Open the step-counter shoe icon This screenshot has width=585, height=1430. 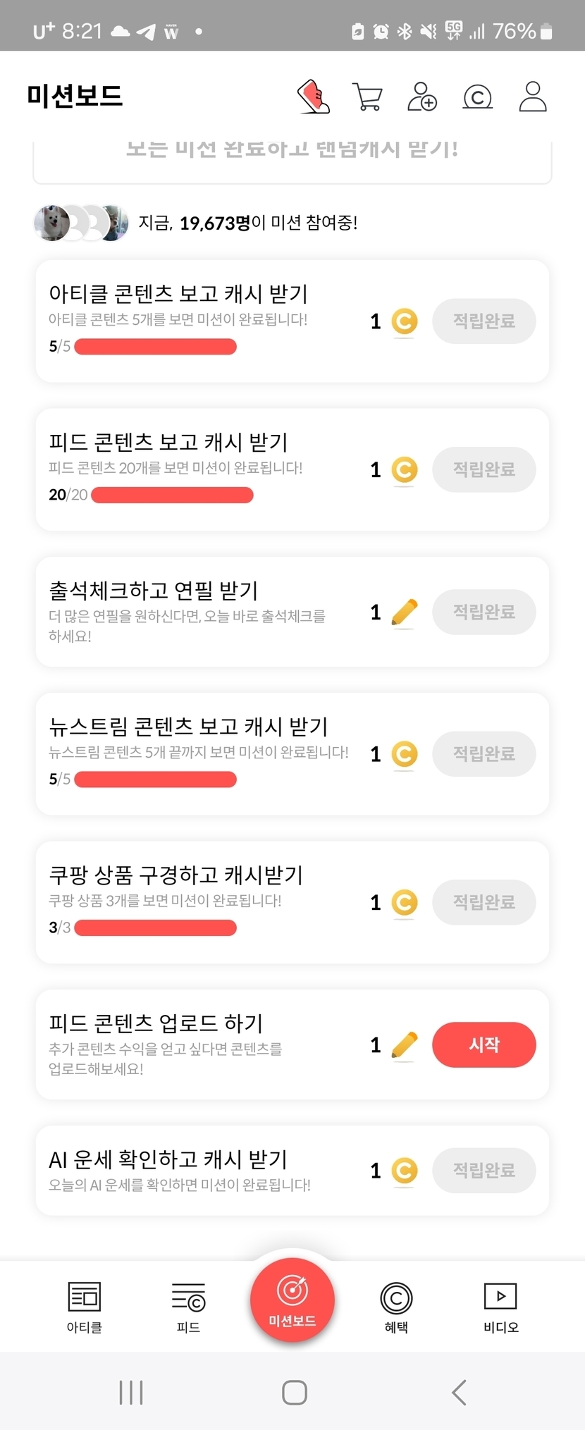pos(314,97)
